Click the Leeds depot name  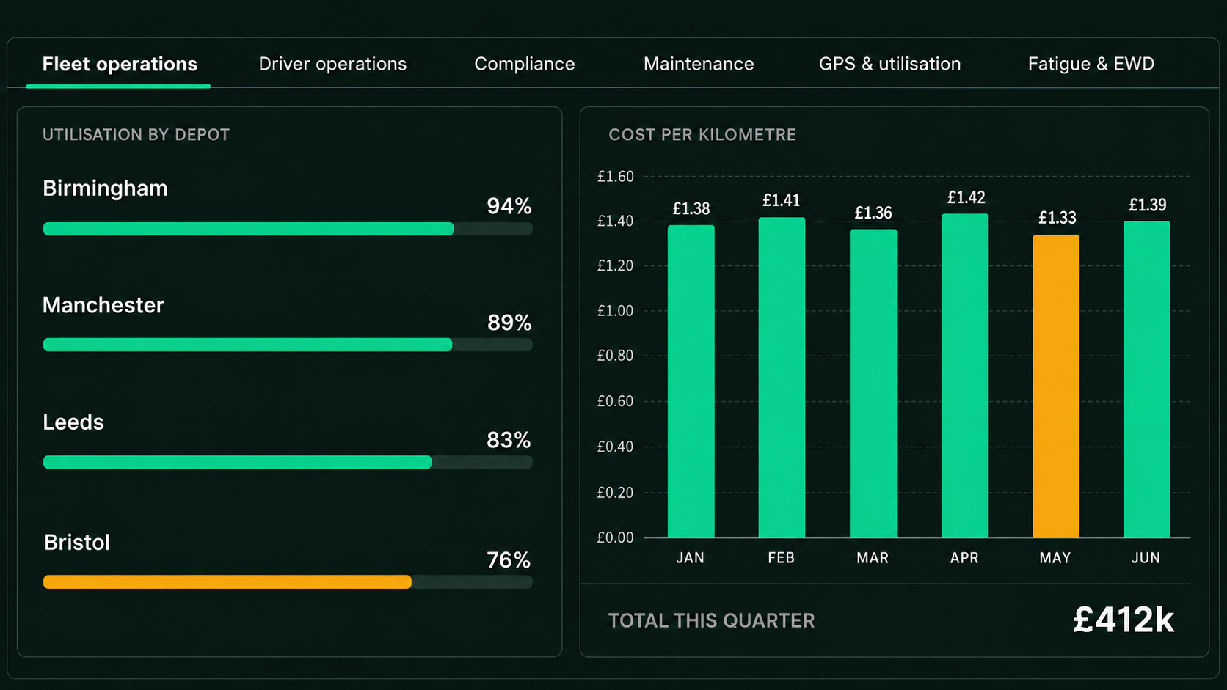[73, 422]
